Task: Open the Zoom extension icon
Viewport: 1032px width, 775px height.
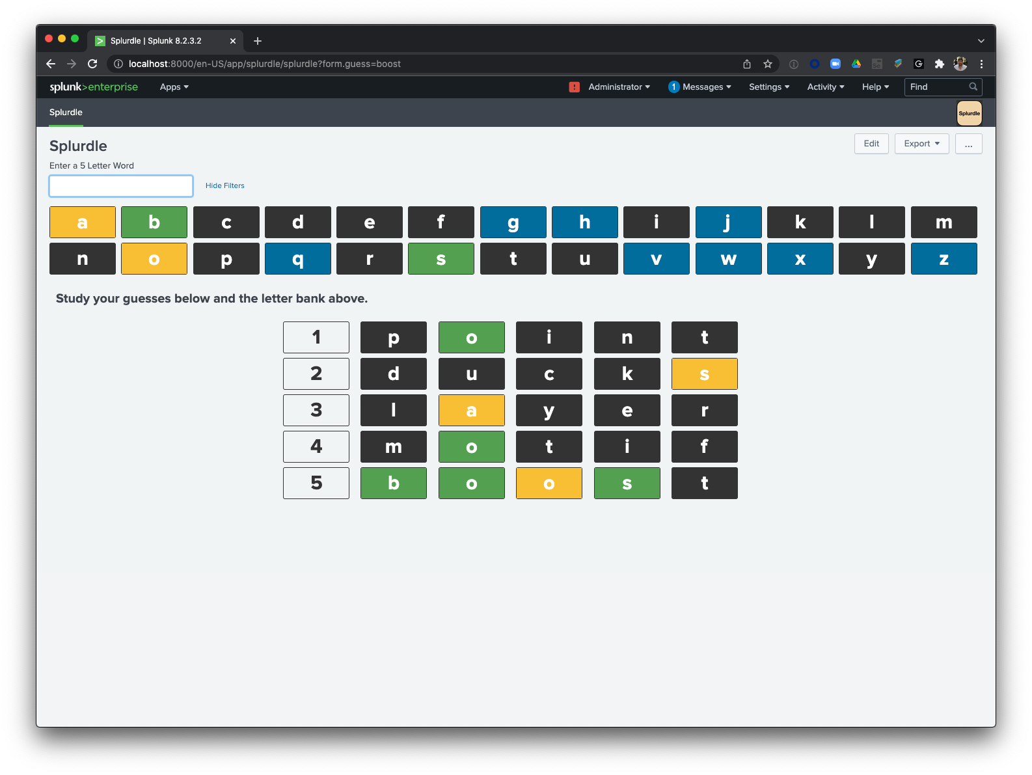Action: tap(835, 64)
